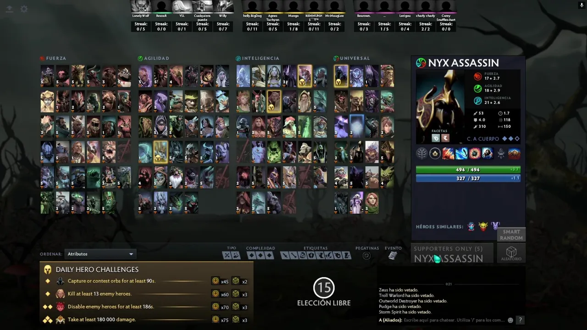Pick the Enchantress hero portrait
Screen dimensions: 587x330
(243, 101)
